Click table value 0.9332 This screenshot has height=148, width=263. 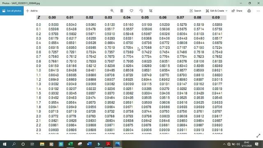coord(53,93)
